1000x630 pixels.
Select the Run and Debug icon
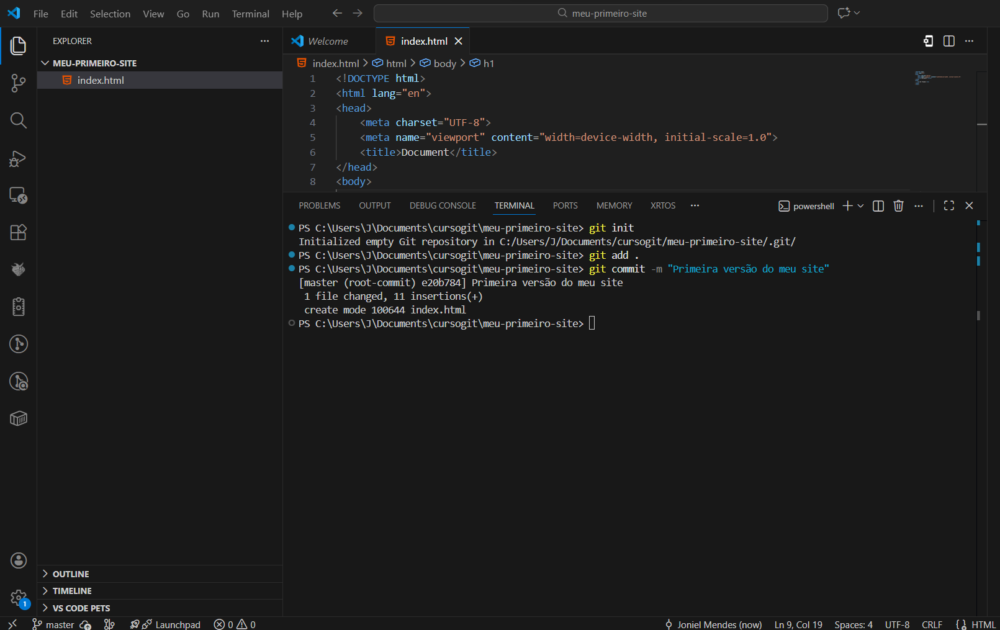(18, 158)
